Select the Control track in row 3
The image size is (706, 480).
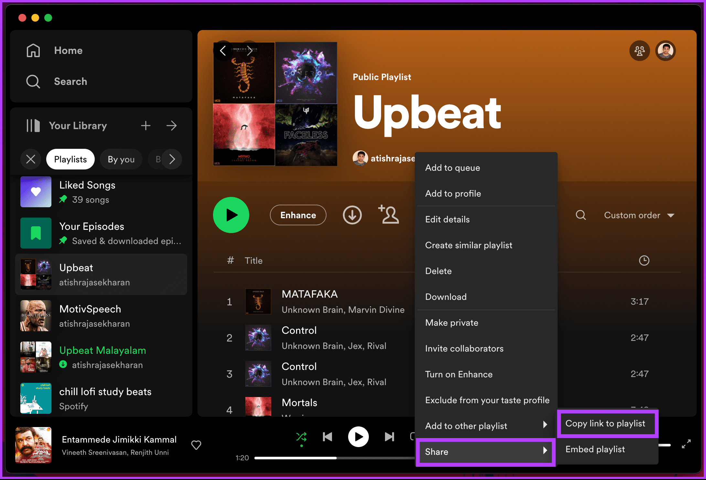299,366
